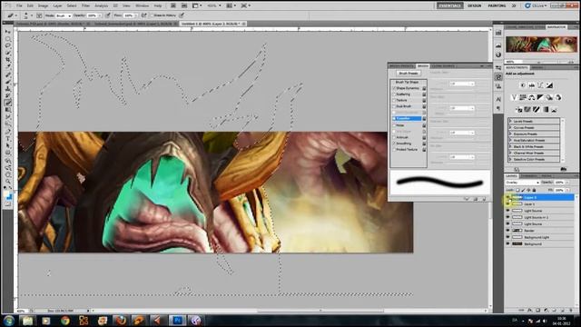Image resolution: width=581 pixels, height=327 pixels.
Task: Select the Crop tool
Action: (x=8, y=60)
